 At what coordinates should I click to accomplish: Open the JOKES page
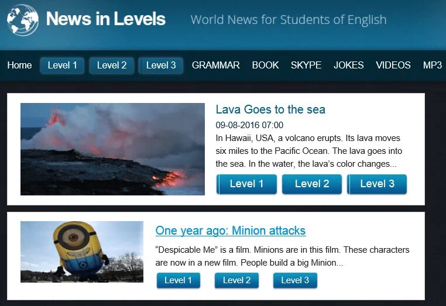(x=348, y=65)
